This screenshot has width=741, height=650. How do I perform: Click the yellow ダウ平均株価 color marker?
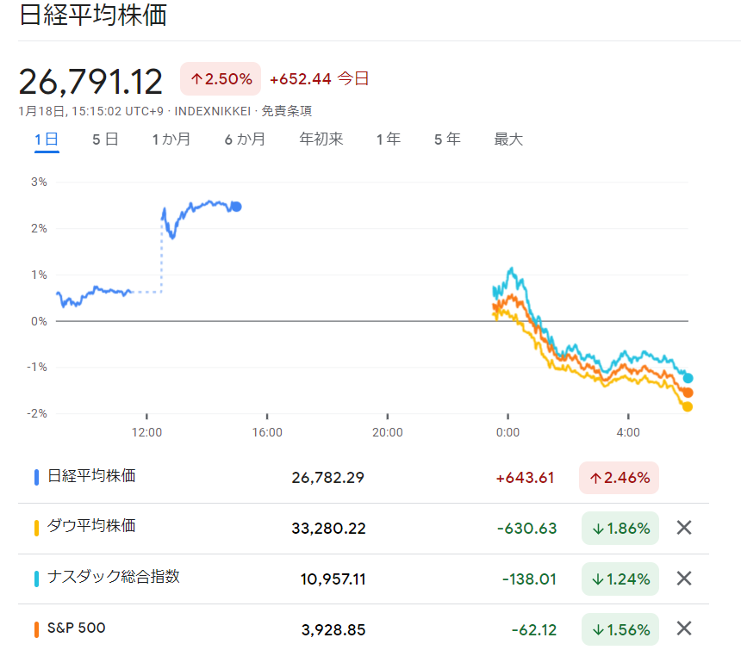pos(36,528)
